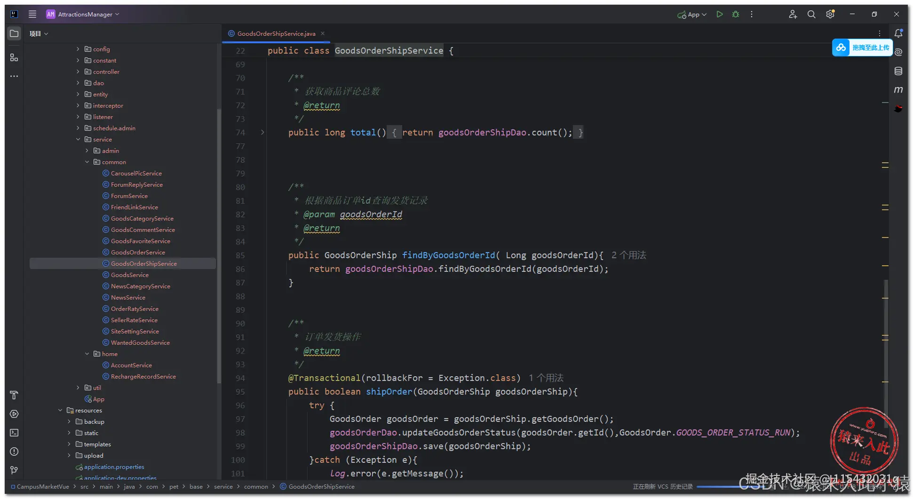Click the java breadcrumb segment
913x499 pixels.
(x=129, y=487)
